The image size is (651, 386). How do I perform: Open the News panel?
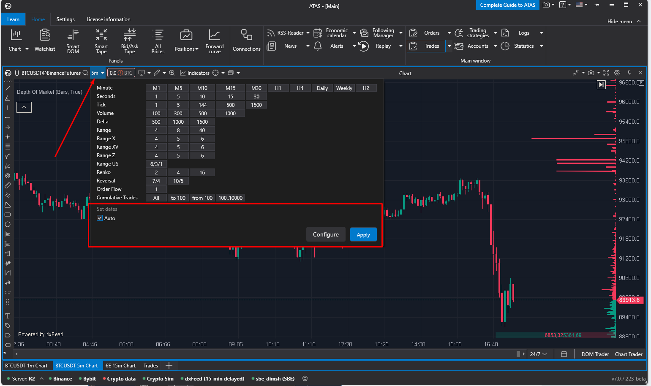pos(282,46)
